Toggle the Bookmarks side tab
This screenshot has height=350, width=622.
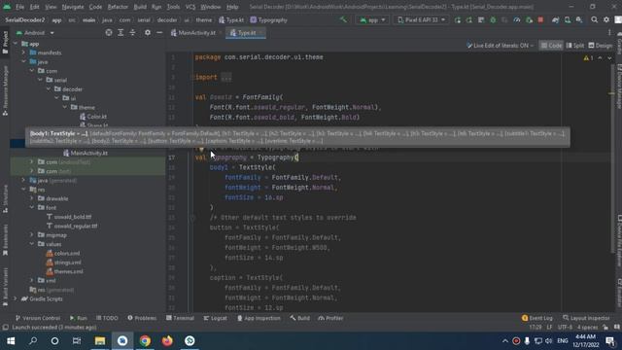click(x=5, y=240)
